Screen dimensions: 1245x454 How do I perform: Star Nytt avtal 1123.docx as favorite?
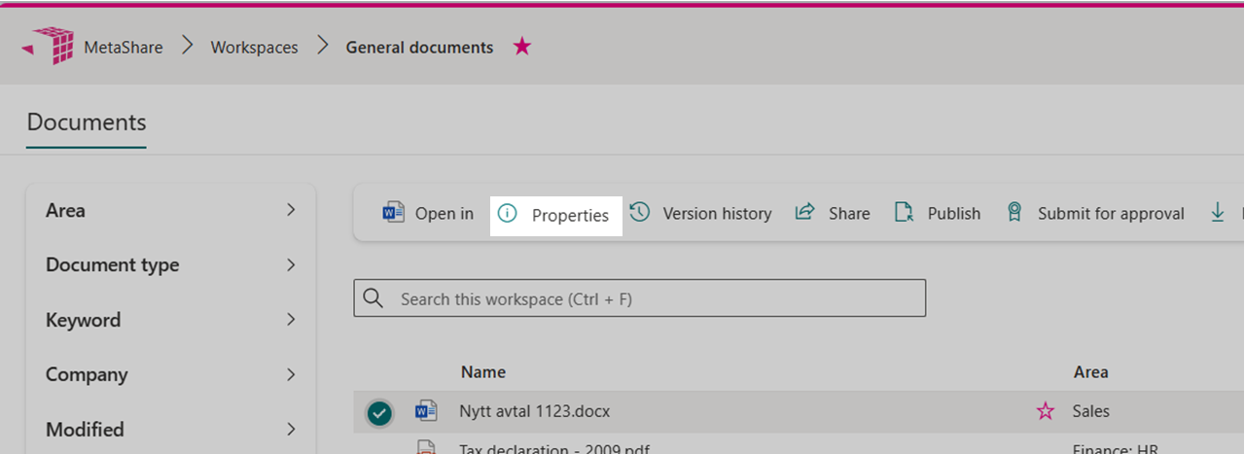click(x=1046, y=412)
